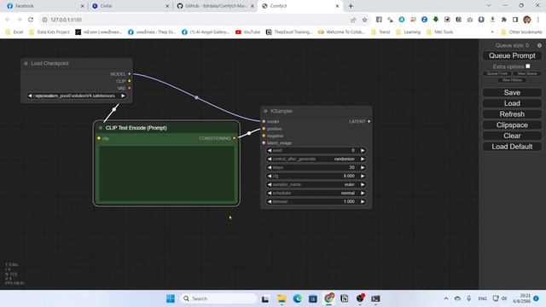Open the control_after_generate randomize combo
This screenshot has height=307, width=546.
pos(316,159)
